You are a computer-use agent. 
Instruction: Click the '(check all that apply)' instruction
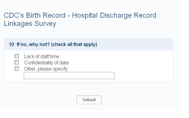point(74,45)
